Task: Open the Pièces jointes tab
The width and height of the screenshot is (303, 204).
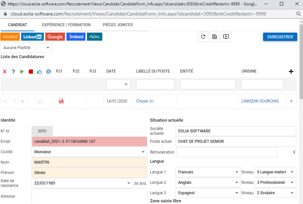Action: pos(117,25)
